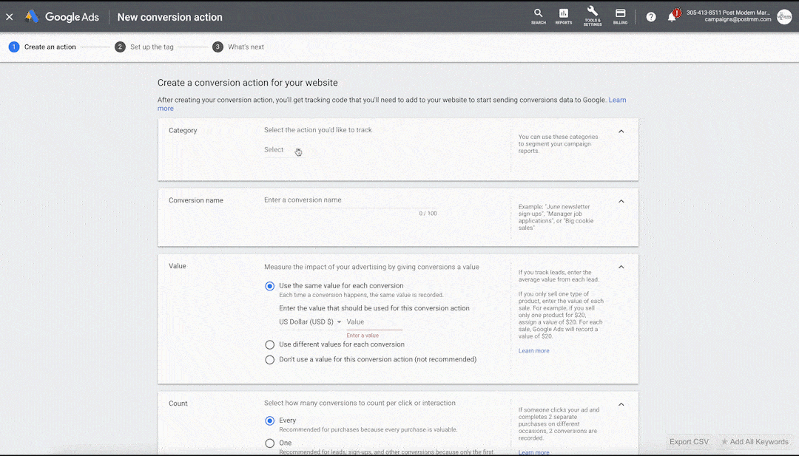The width and height of the screenshot is (799, 456).
Task: Select the 'Every' count option
Action: coord(270,421)
